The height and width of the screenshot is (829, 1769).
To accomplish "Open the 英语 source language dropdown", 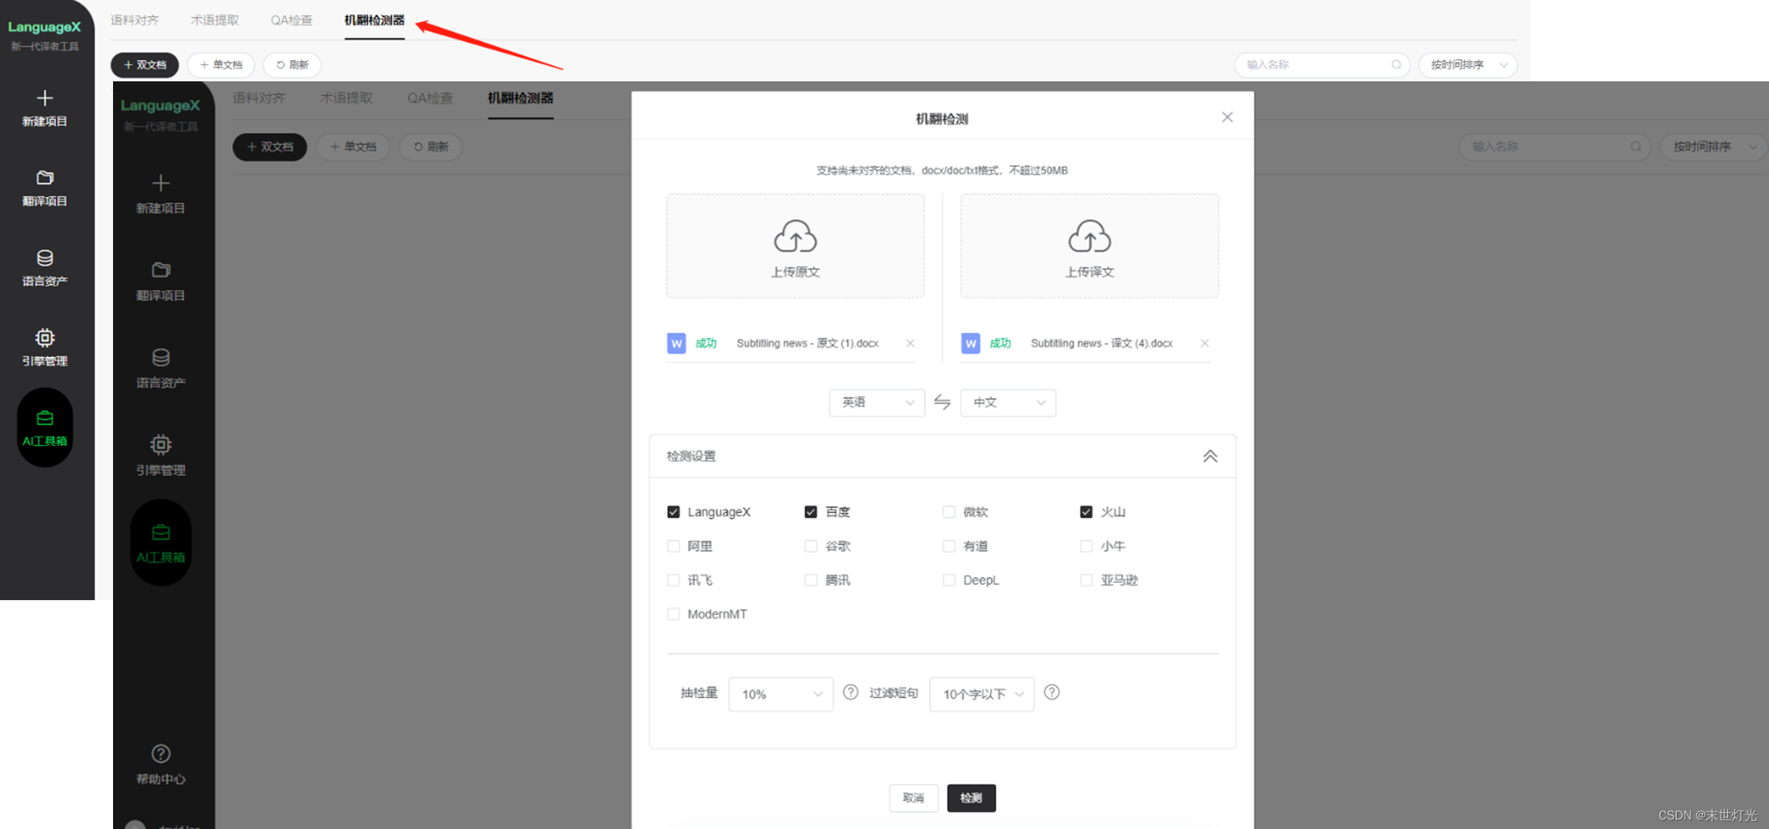I will point(876,402).
